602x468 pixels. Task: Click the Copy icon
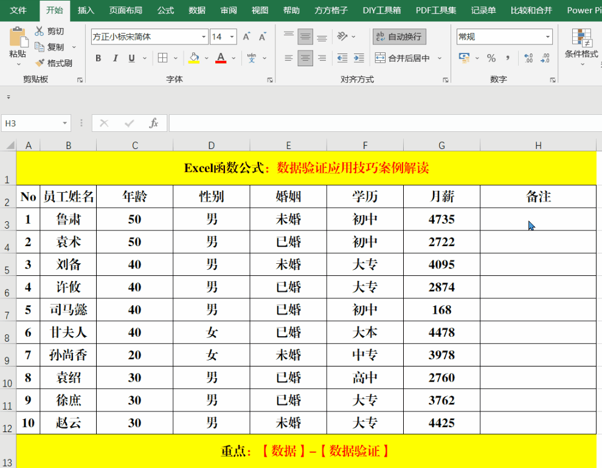pyautogui.click(x=39, y=47)
